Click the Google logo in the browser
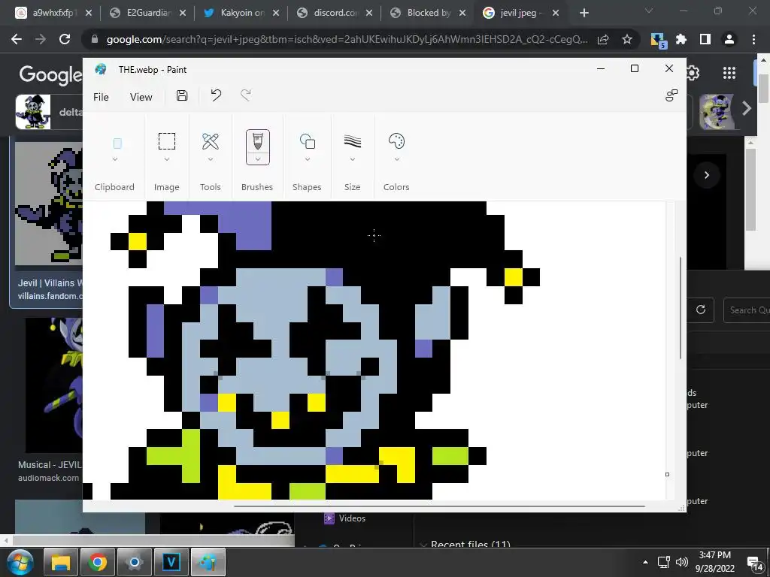The height and width of the screenshot is (577, 770). 50,74
